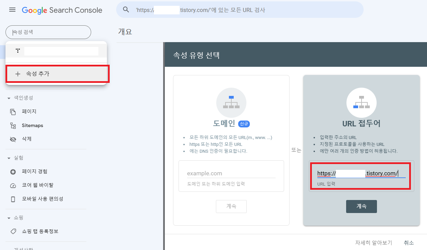The height and width of the screenshot is (250, 427).
Task: Open the hamburger main menu
Action: click(x=12, y=10)
